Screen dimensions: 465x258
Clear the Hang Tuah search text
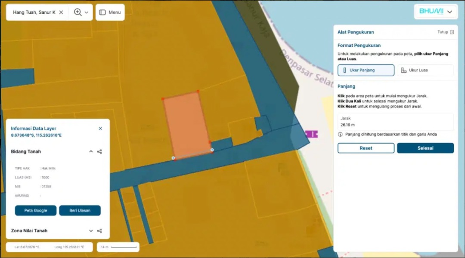61,12
